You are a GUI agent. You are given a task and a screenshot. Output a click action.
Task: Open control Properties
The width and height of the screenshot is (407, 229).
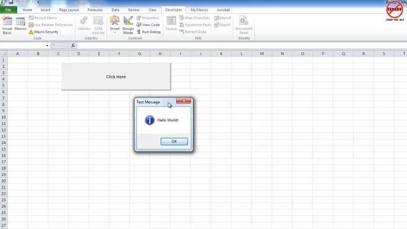pyautogui.click(x=148, y=18)
